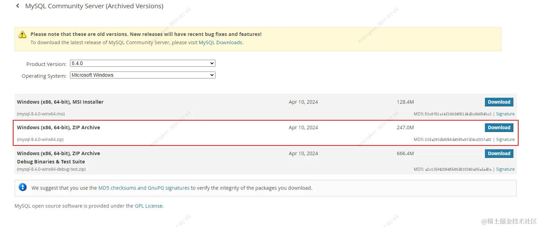539x227 pixels.
Task: Open the Product Version dropdown
Action: (143, 63)
